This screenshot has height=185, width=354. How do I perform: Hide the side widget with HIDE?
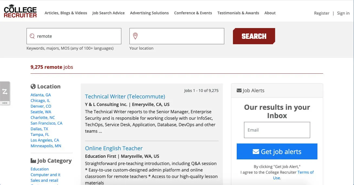(5, 103)
